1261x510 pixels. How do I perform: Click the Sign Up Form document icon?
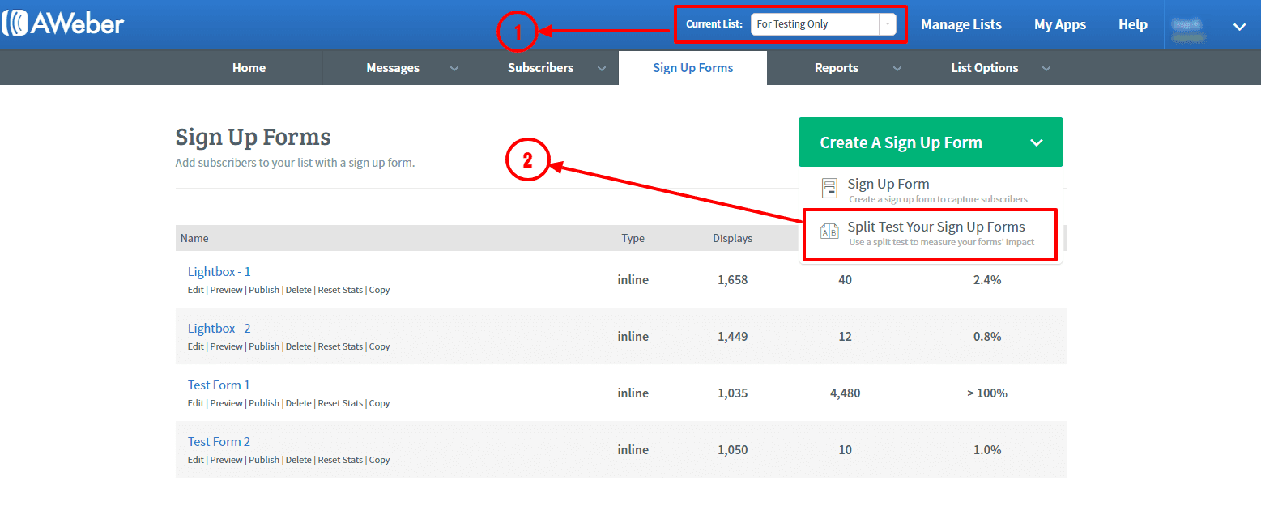(x=829, y=189)
